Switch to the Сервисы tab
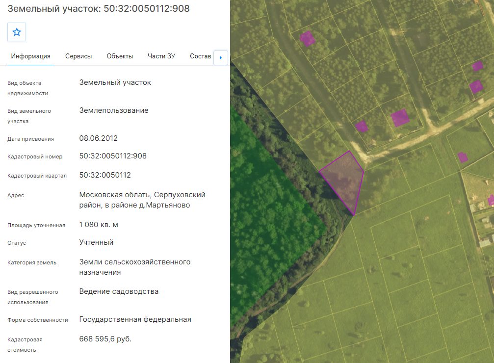 pyautogui.click(x=78, y=56)
